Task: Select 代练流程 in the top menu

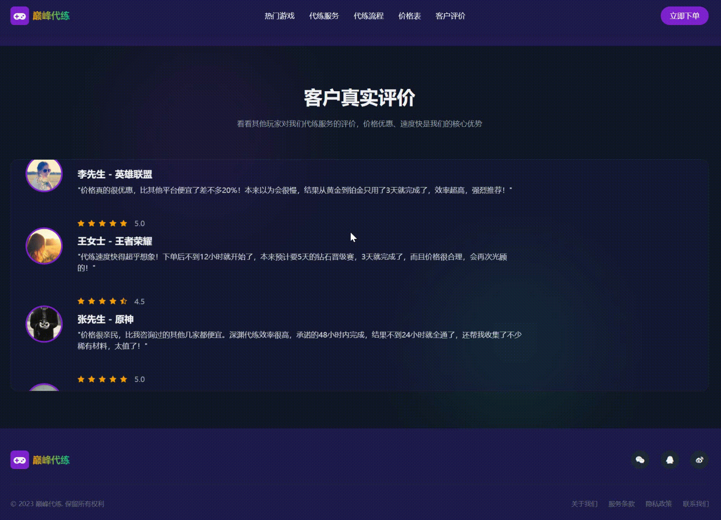Action: pyautogui.click(x=368, y=16)
